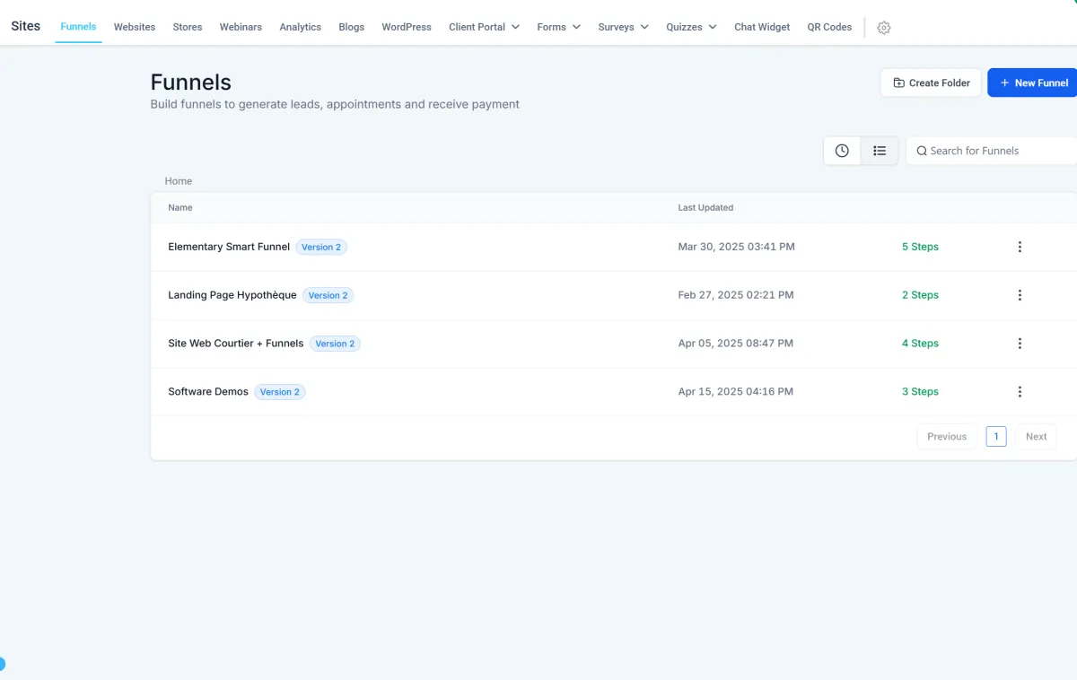The width and height of the screenshot is (1077, 680).
Task: Open the three-dot menu for Site Web Courtier + Funnels
Action: click(1020, 344)
